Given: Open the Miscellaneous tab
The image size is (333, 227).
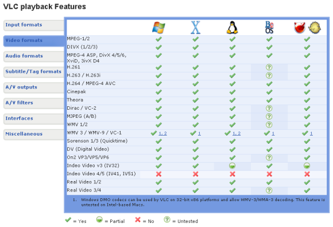Looking at the screenshot, I should pyautogui.click(x=33, y=134).
